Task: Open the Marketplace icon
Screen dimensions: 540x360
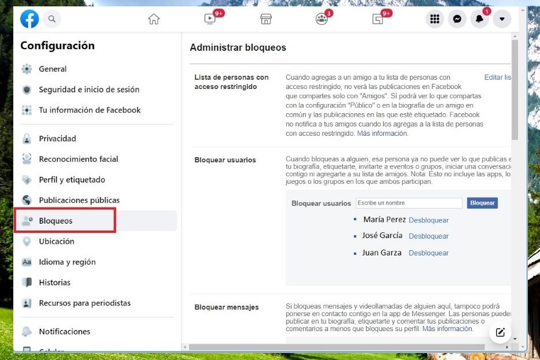Action: coord(265,18)
